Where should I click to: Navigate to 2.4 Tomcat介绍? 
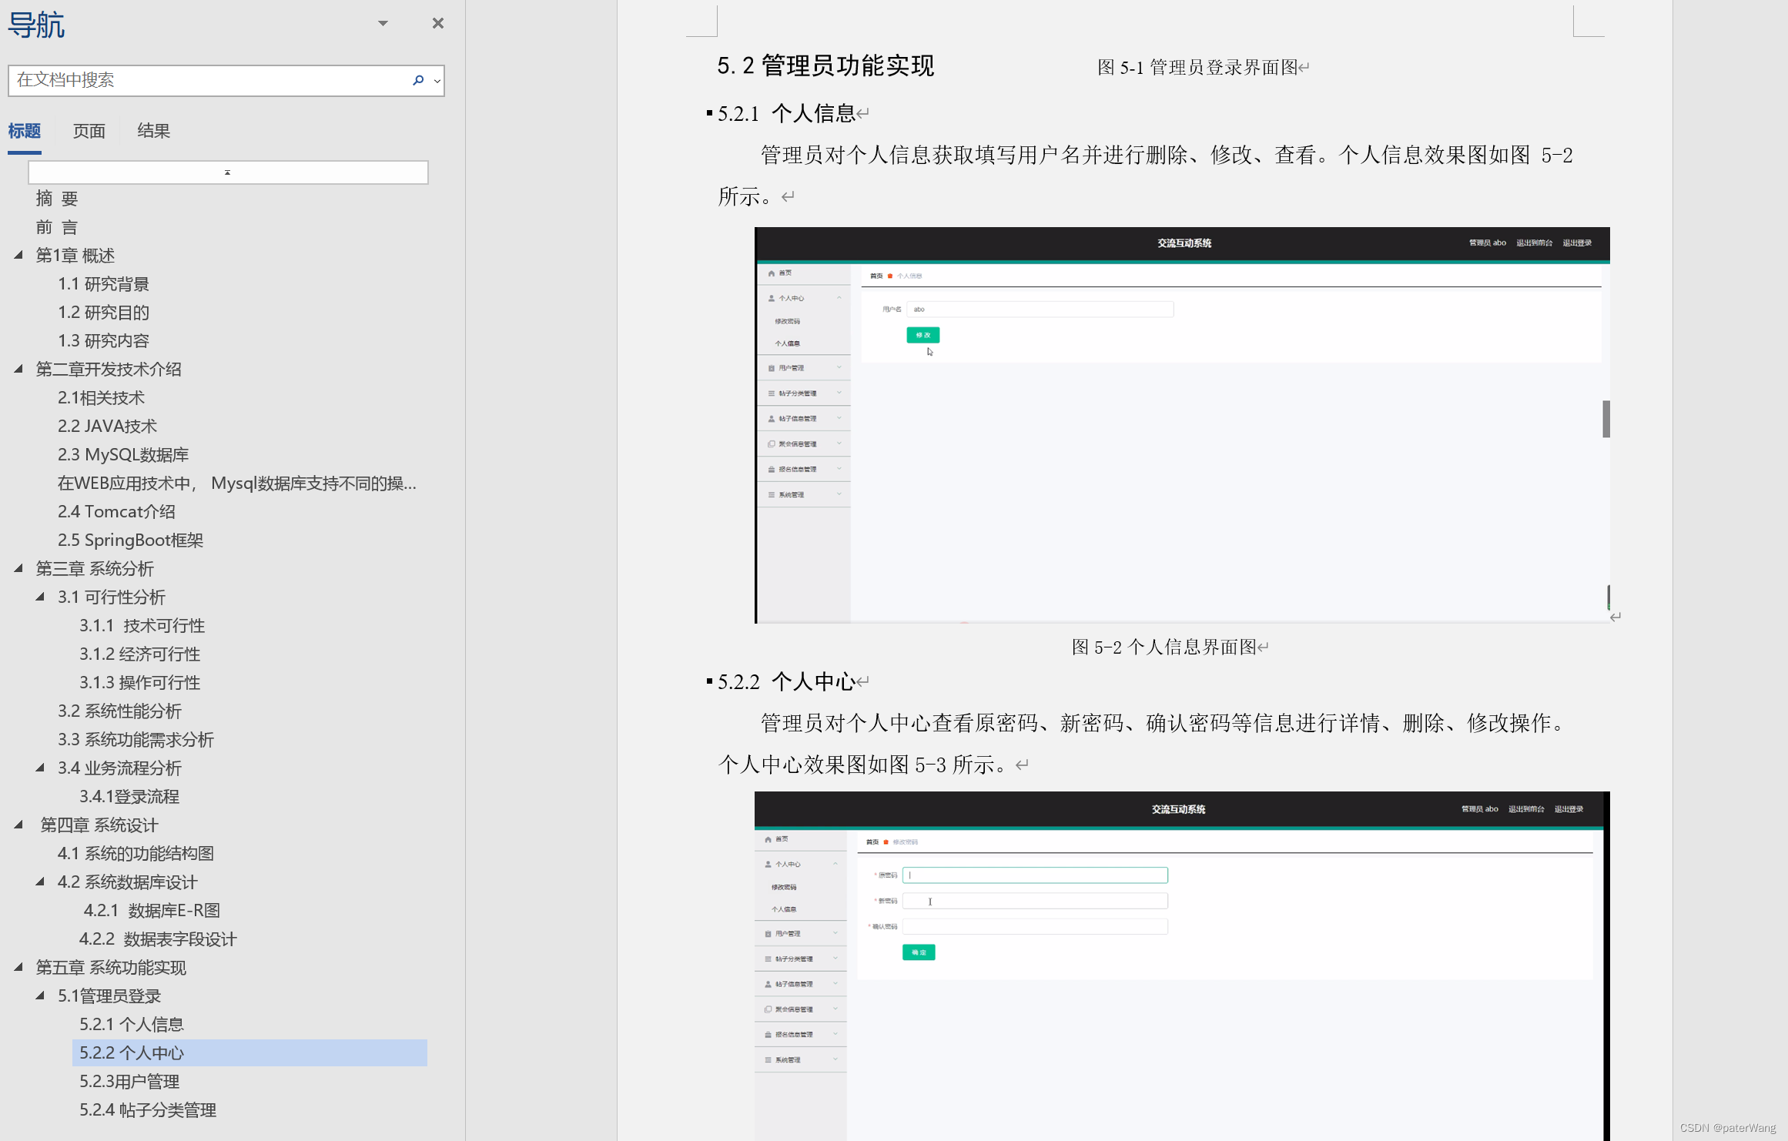tap(116, 512)
